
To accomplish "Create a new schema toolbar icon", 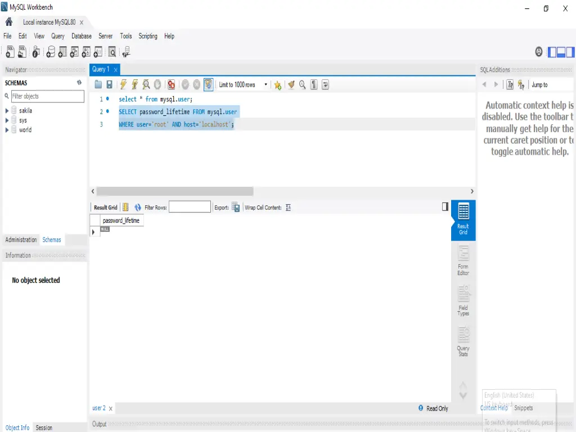I will pyautogui.click(x=51, y=52).
